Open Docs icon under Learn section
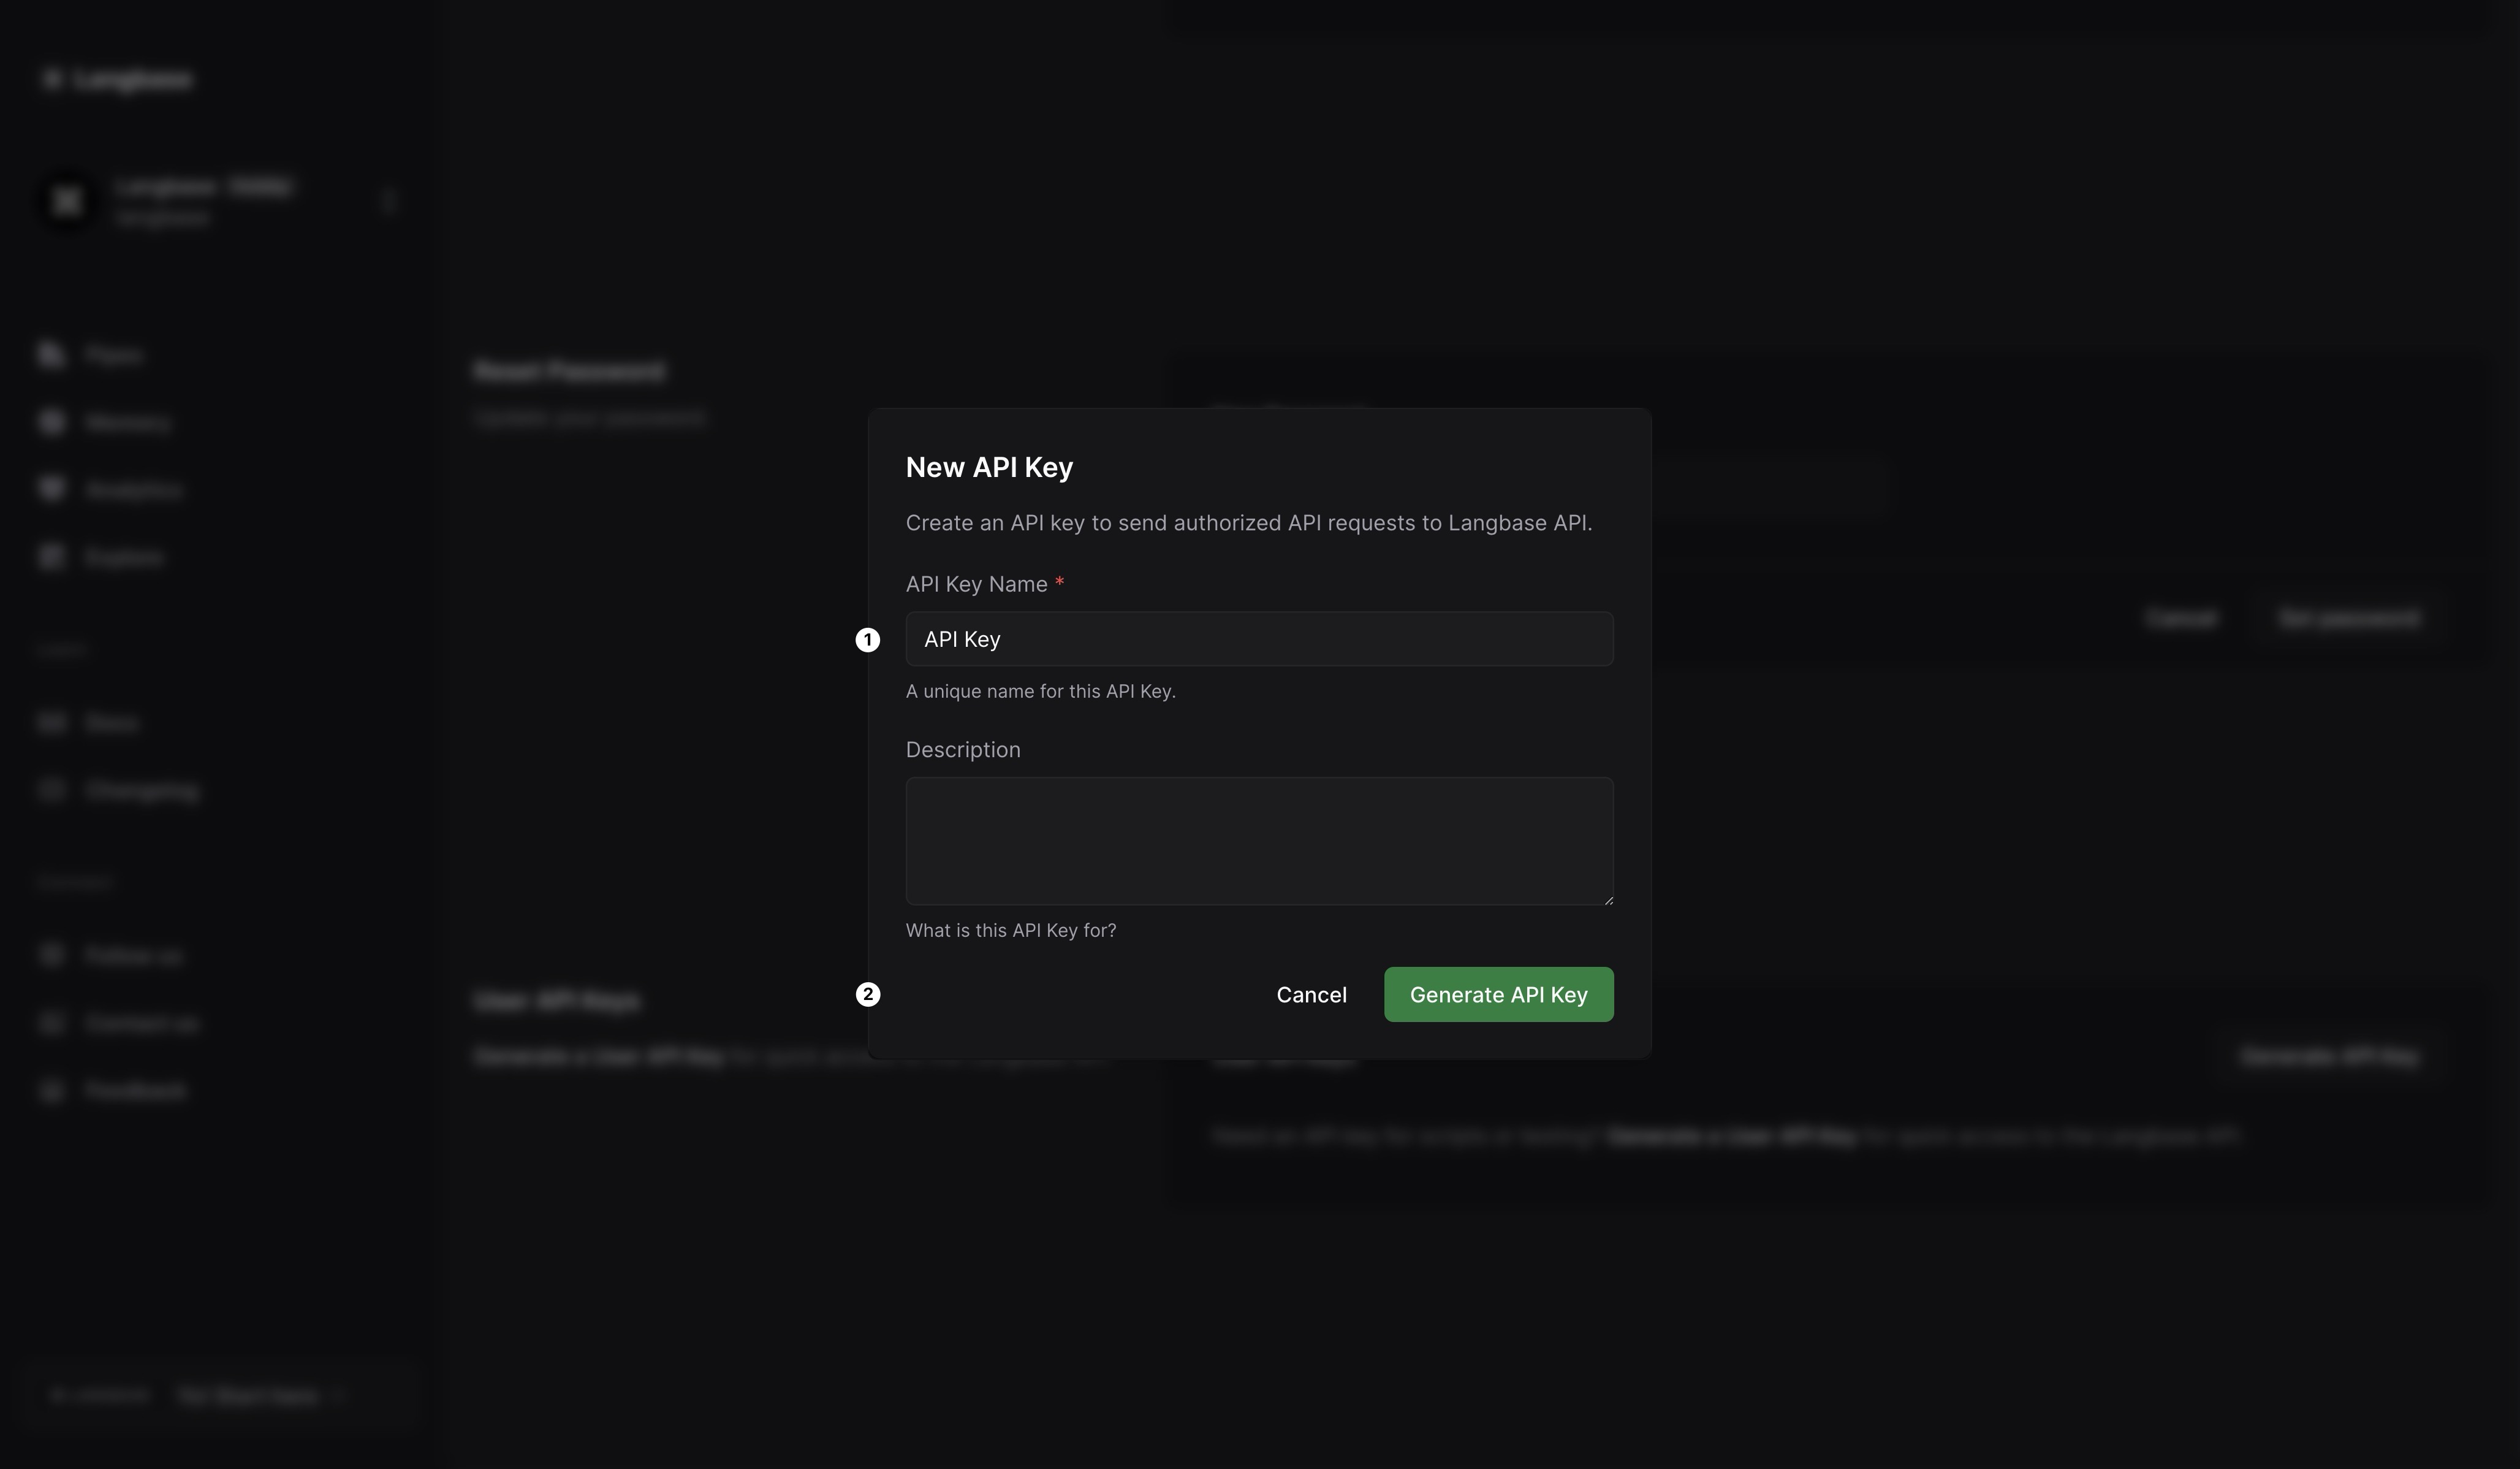The width and height of the screenshot is (2520, 1469). [51, 722]
